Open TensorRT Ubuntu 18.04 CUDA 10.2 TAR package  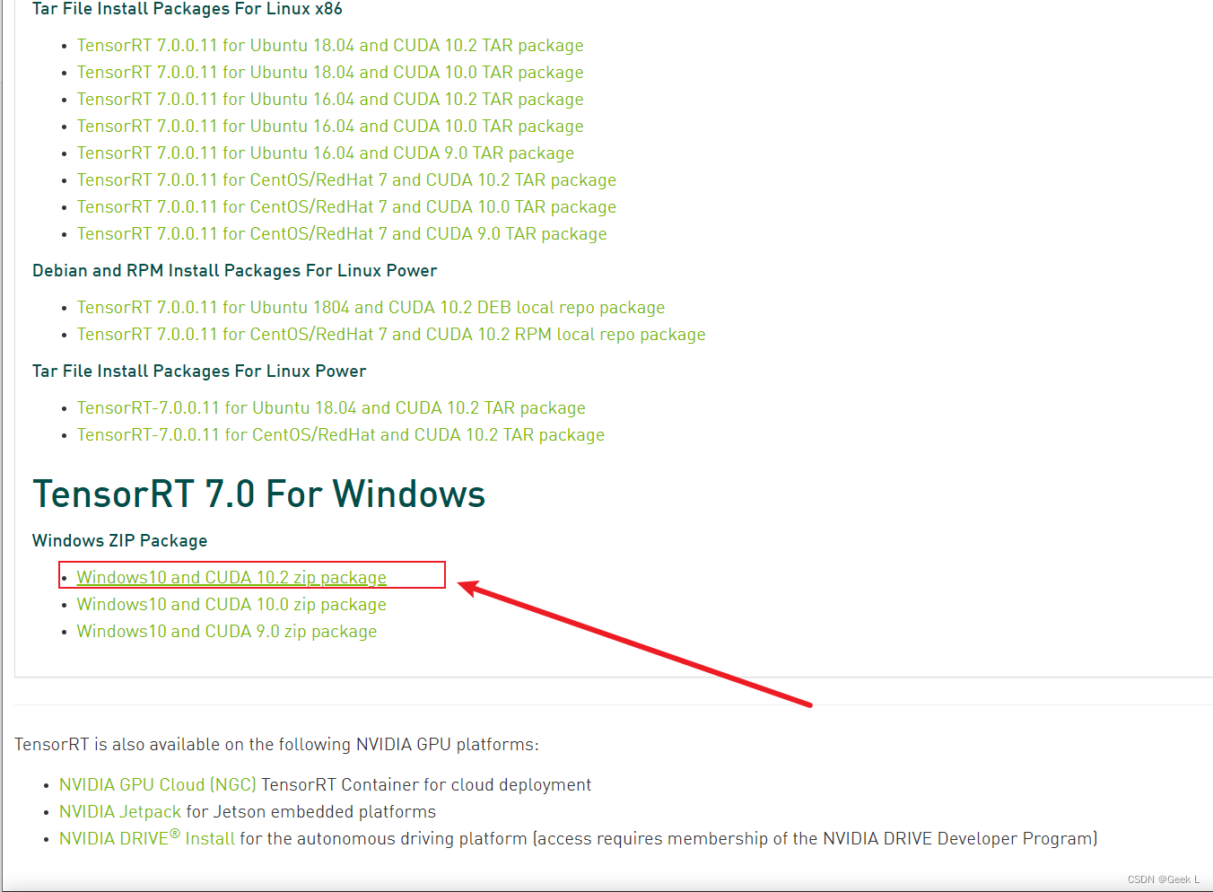pyautogui.click(x=330, y=46)
